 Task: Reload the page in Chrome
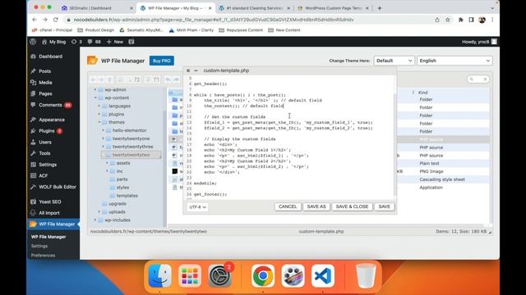point(56,20)
